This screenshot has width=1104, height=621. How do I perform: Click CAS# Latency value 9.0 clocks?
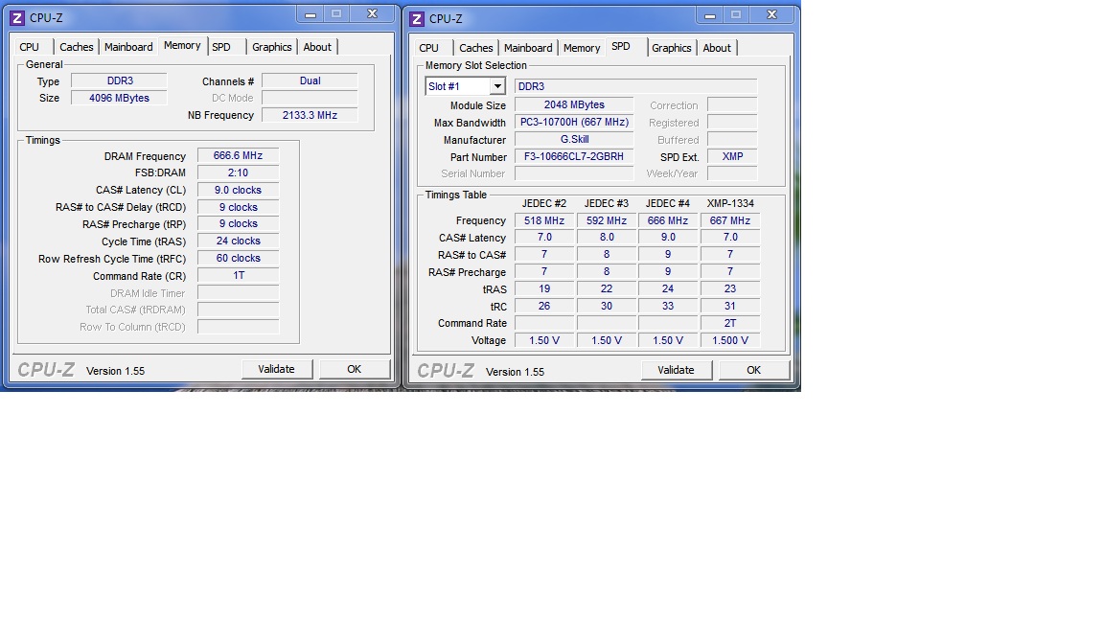[x=238, y=190]
